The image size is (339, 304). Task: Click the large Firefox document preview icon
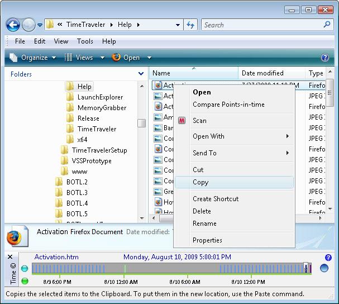tap(17, 236)
